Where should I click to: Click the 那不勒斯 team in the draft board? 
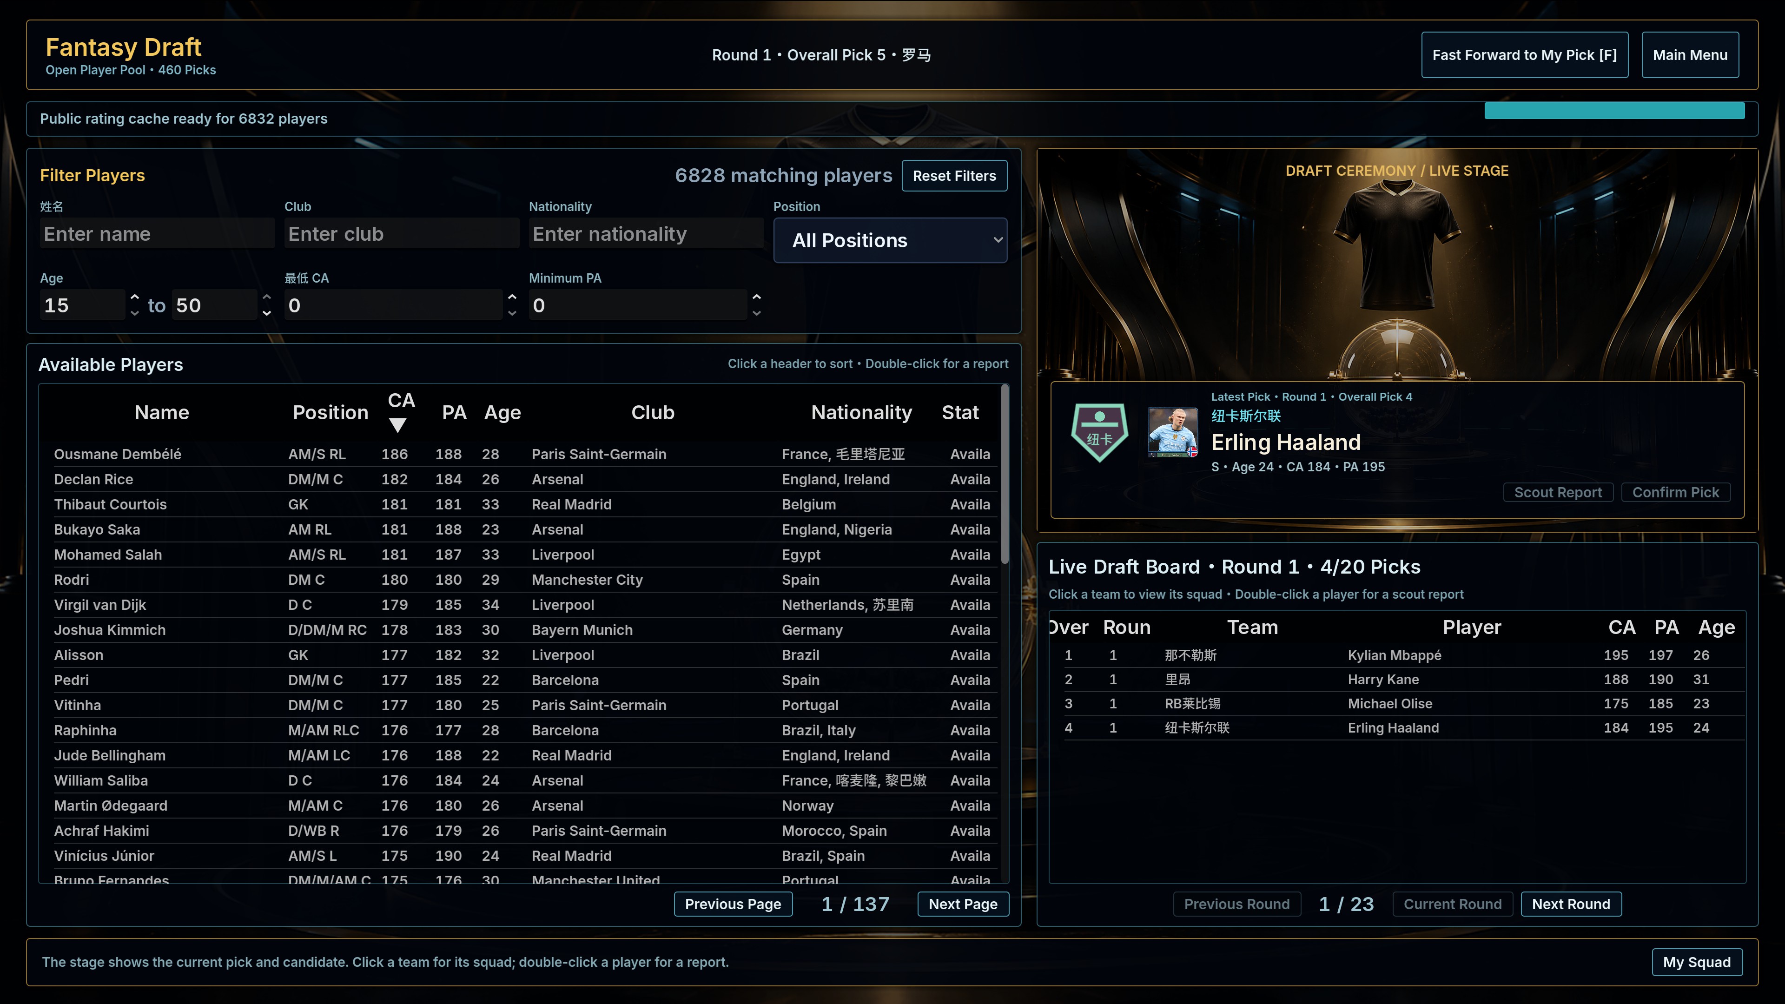[x=1190, y=655]
